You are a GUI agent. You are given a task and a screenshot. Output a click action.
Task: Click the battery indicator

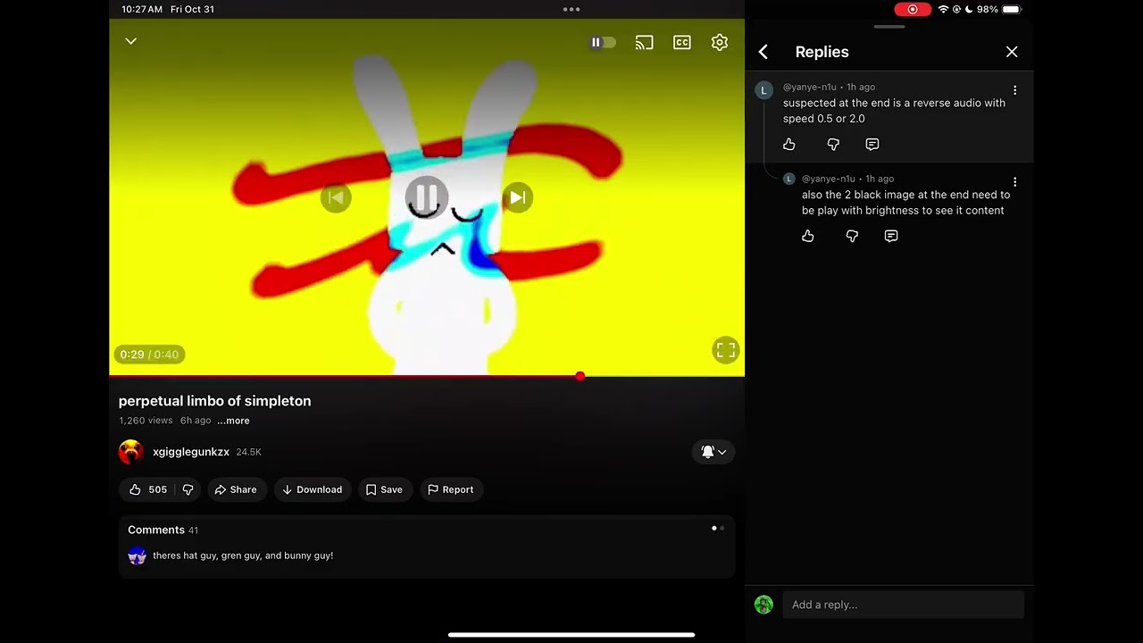(1011, 9)
